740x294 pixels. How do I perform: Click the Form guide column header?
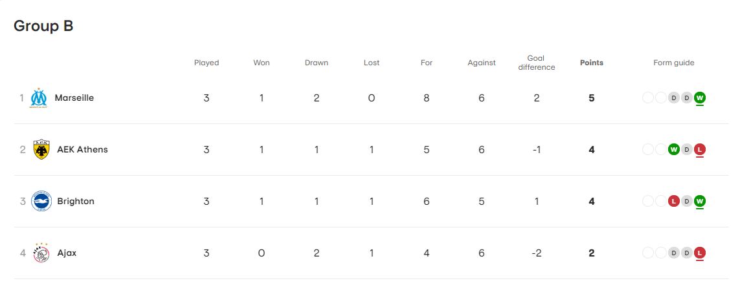[673, 63]
